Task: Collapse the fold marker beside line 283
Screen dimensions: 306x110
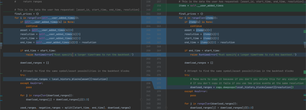Action: 166,108
